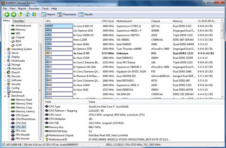Click the green Back arrow icon

(x=7, y=14)
